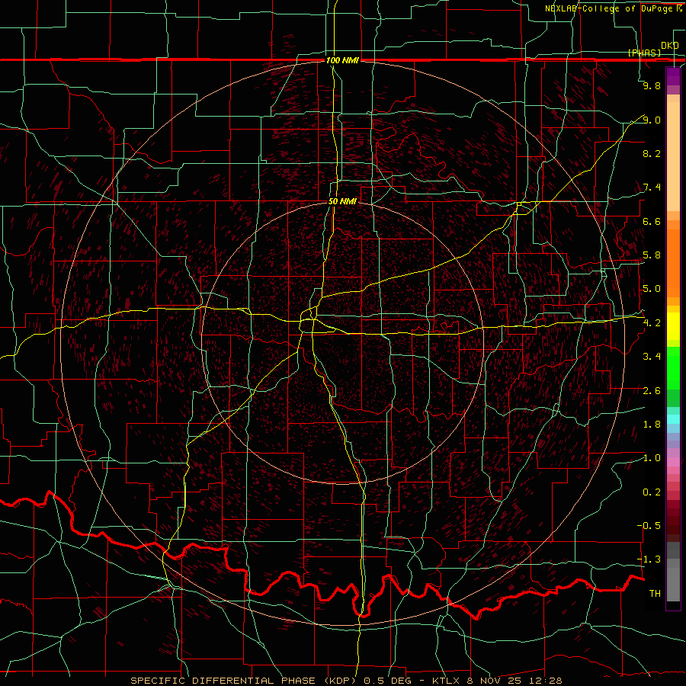
Task: Click the "TH" threshold label on the scale
Action: (655, 594)
